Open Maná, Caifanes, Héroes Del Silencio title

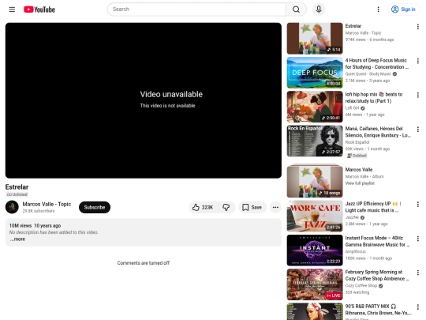(378, 132)
